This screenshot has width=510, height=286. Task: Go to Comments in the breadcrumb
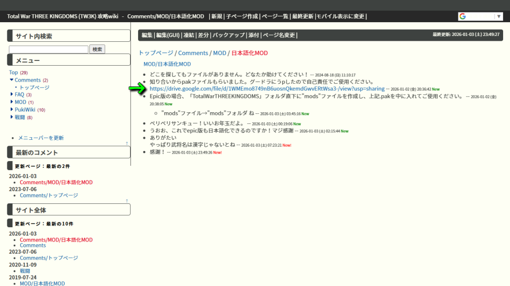193,53
